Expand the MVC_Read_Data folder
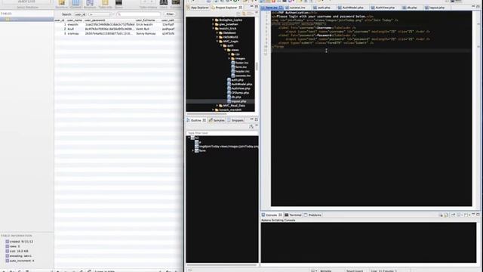 click(x=217, y=106)
